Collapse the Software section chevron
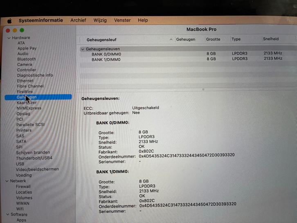Screen dimensions: 297x223 point(8,214)
